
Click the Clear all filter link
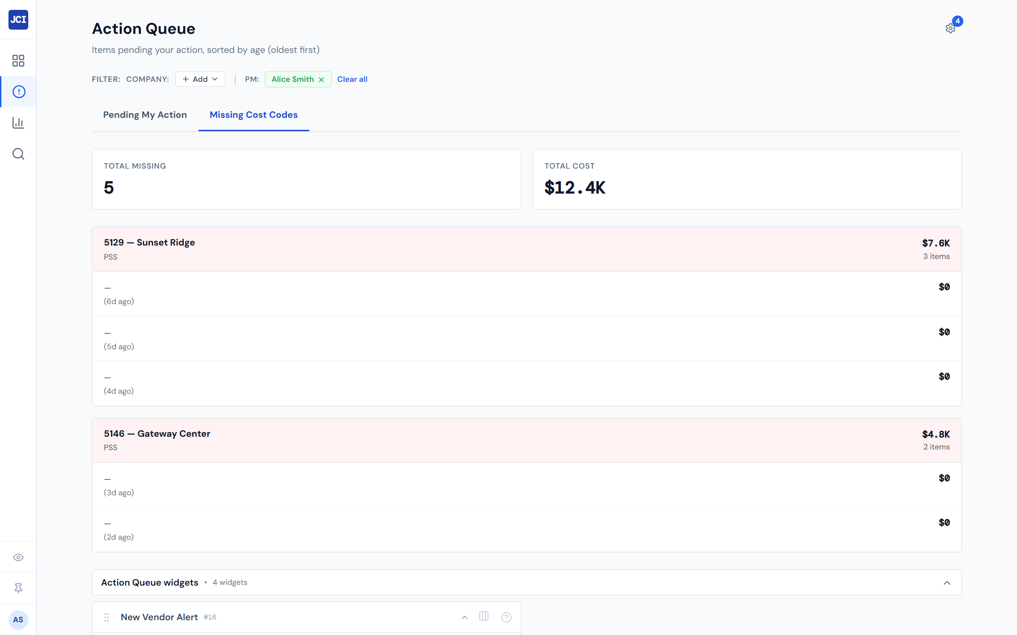pyautogui.click(x=352, y=79)
